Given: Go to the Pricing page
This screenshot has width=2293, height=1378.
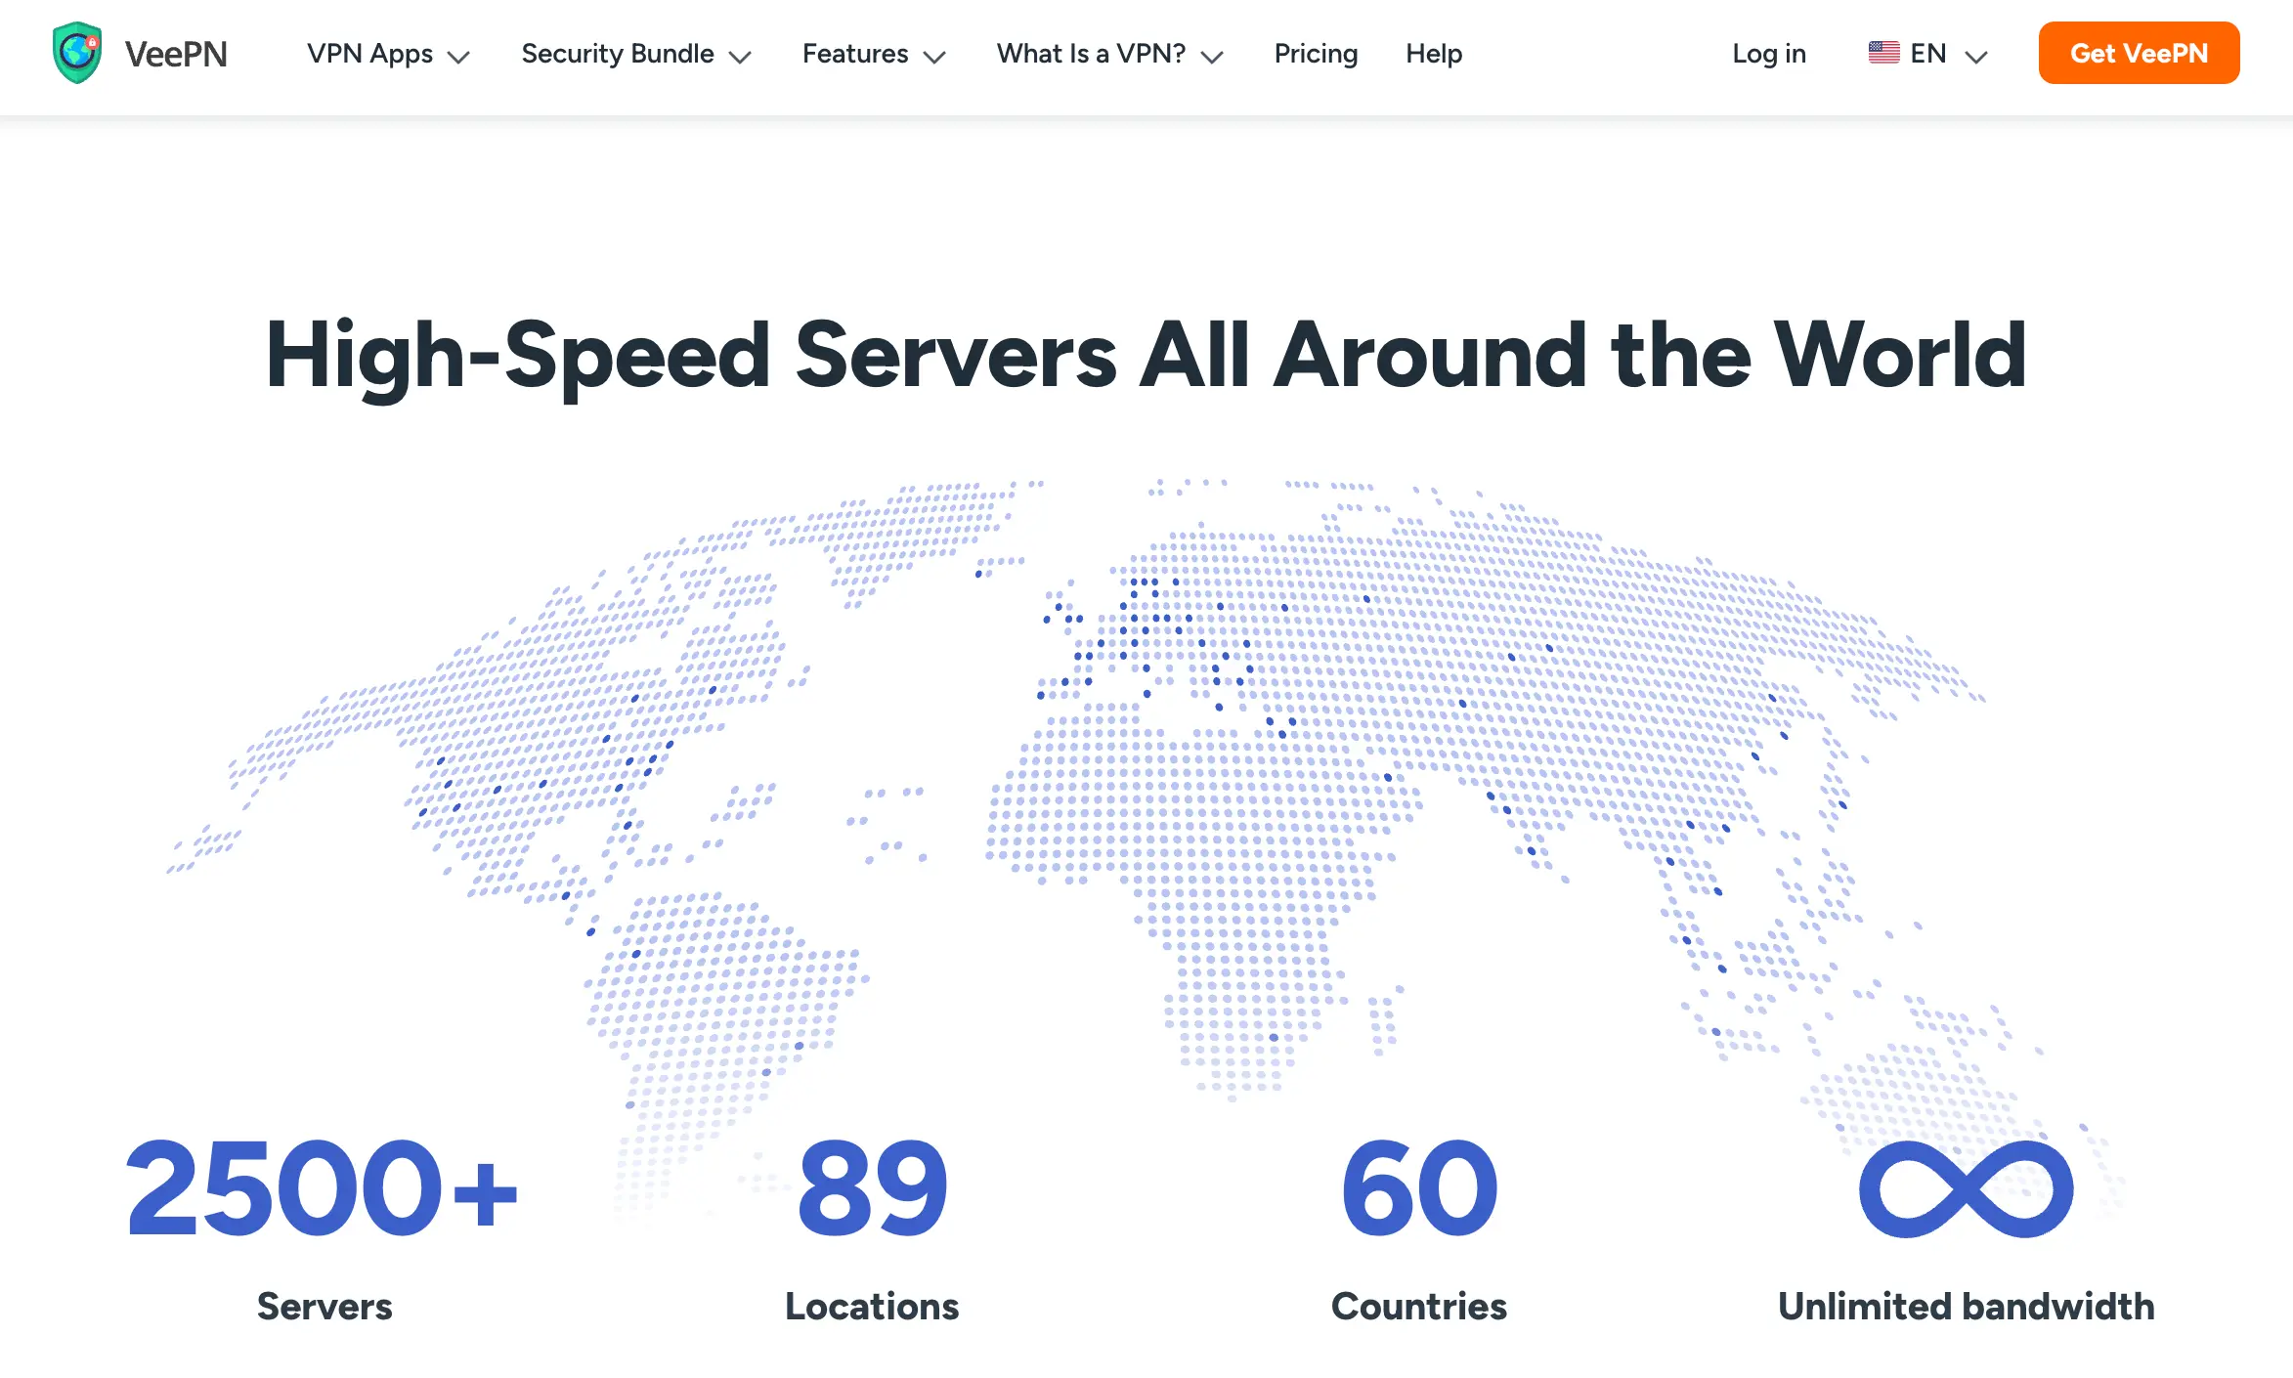Looking at the screenshot, I should (x=1316, y=54).
